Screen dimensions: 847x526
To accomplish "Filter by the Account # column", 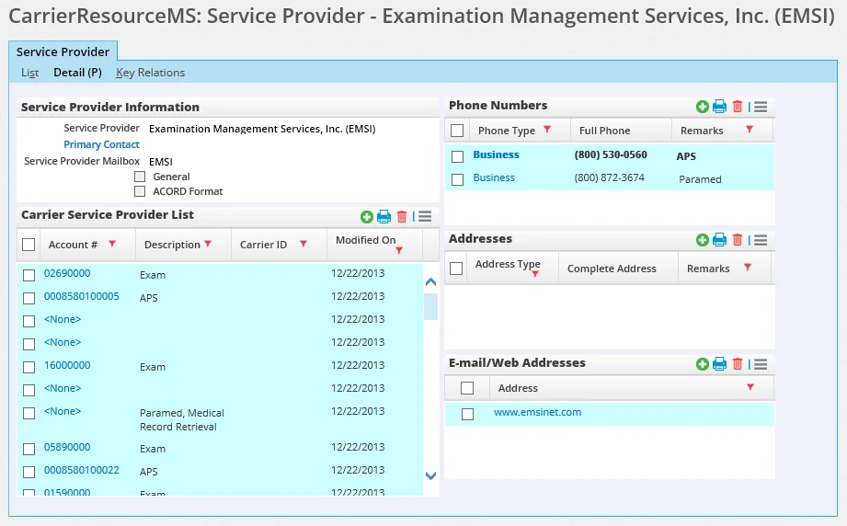I will (x=112, y=244).
